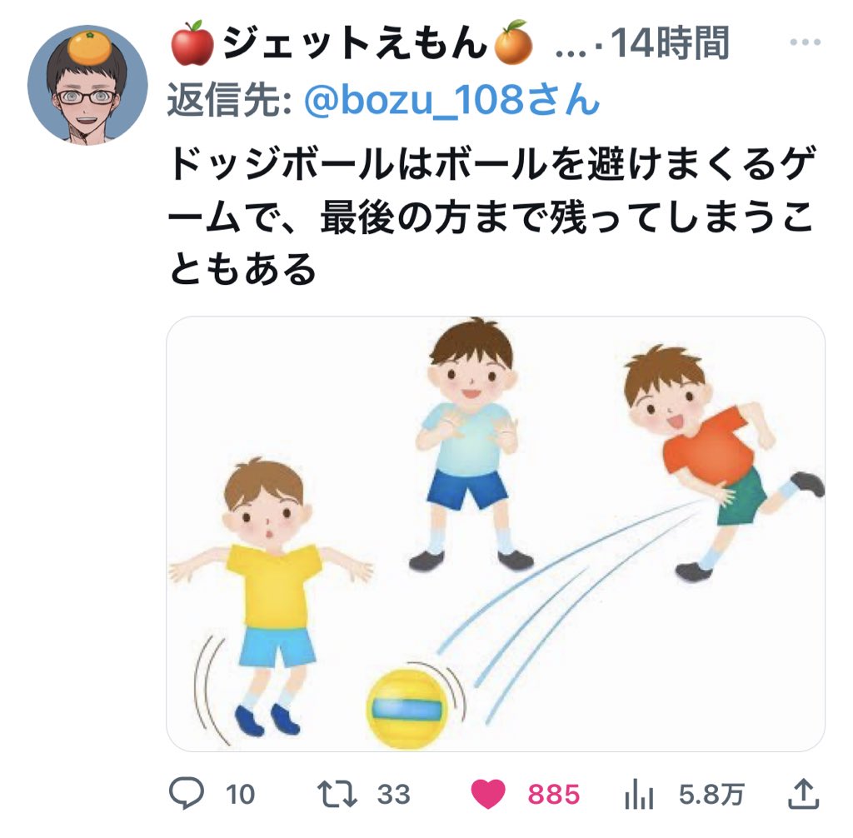The width and height of the screenshot is (853, 838).
Task: Click the 14時間 timestamp
Action: click(x=671, y=43)
